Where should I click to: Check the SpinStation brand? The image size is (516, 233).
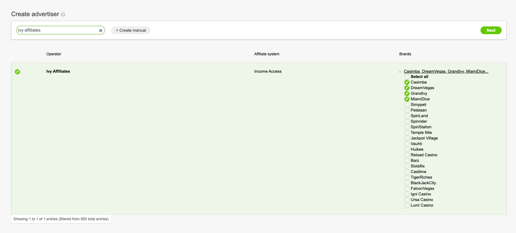[x=407, y=127]
